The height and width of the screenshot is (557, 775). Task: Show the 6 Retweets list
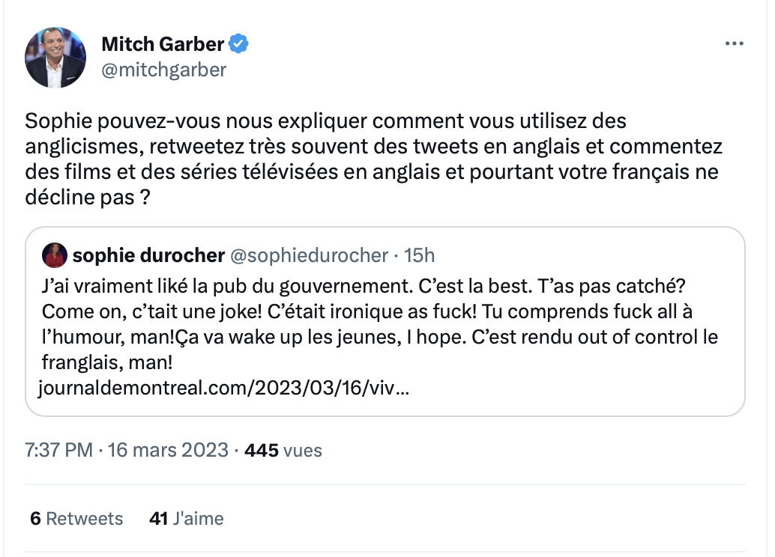76,519
